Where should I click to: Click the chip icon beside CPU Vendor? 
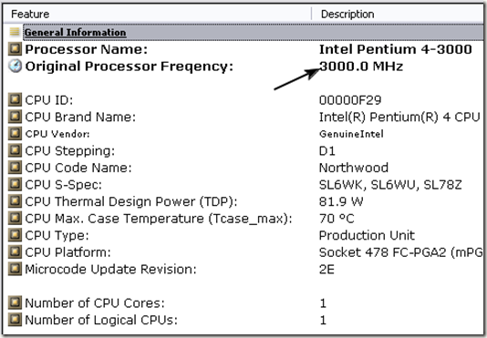(15, 134)
